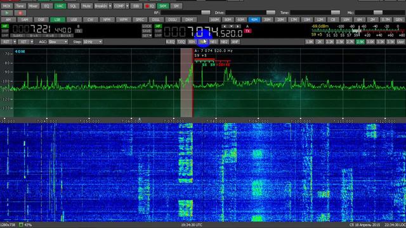This screenshot has height=228, width=406.
Task: Select DIGU mode
Action: [x=173, y=20]
